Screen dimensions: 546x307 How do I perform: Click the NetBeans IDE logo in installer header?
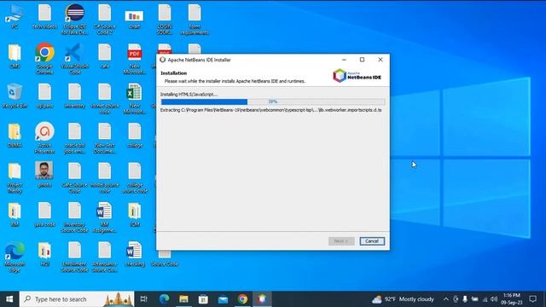click(357, 75)
